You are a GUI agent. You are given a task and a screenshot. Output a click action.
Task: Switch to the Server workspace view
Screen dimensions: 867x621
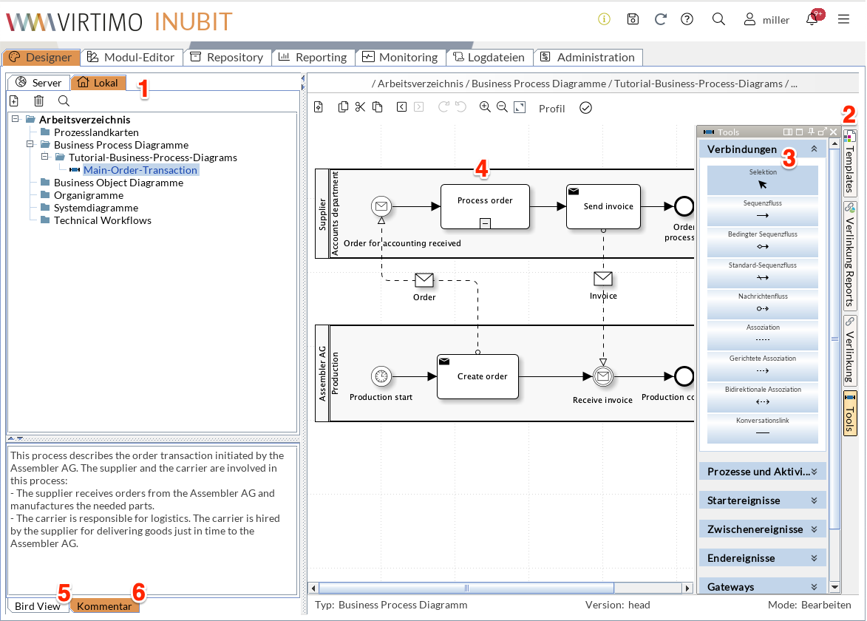coord(38,82)
